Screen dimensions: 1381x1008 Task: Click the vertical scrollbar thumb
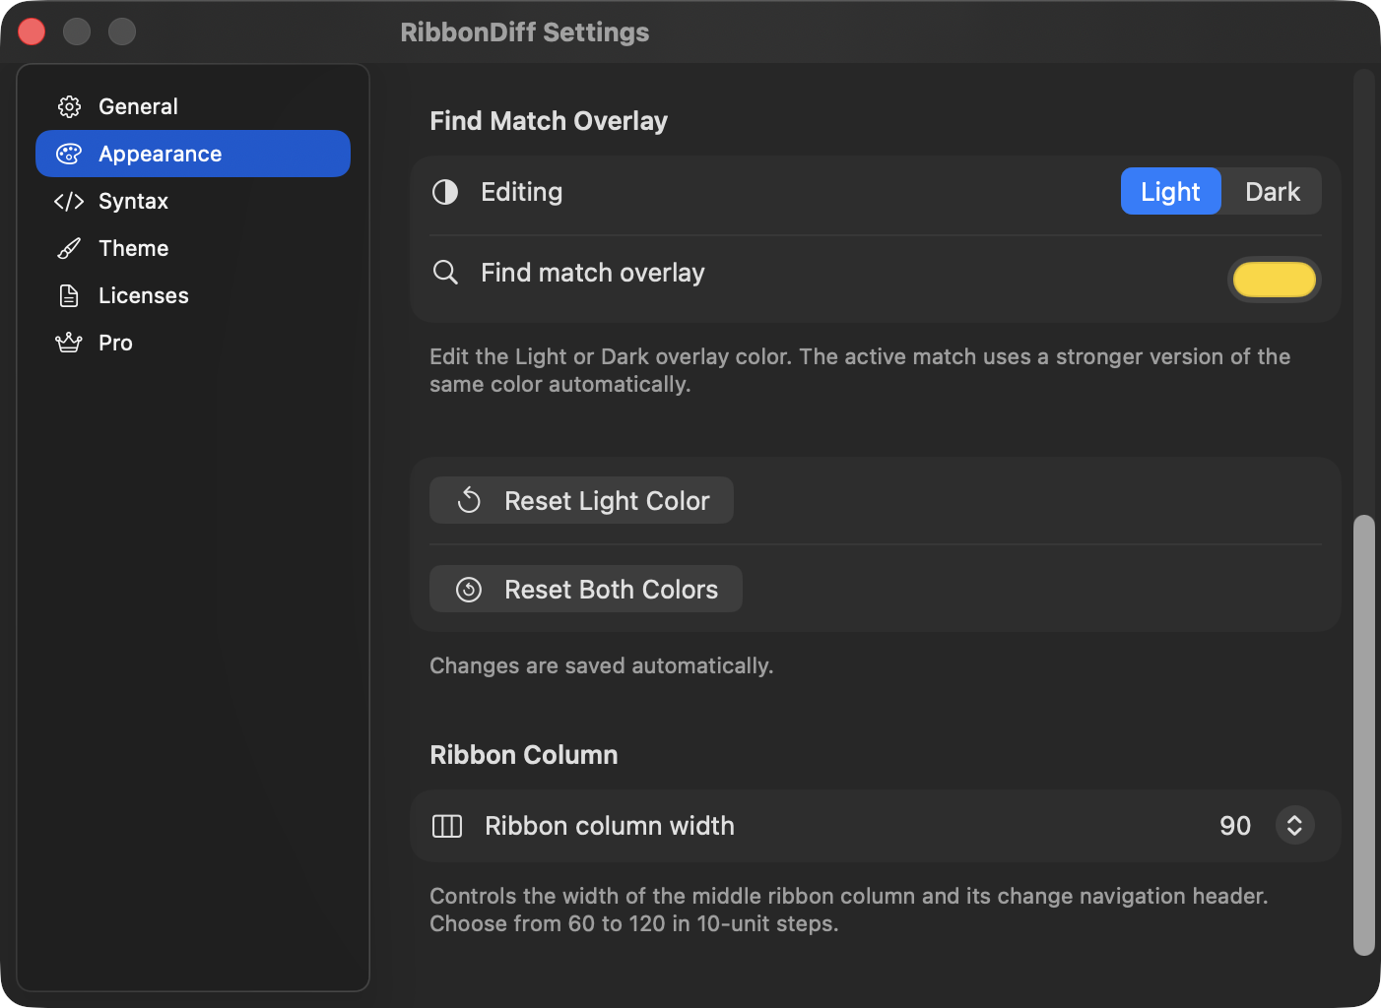[x=1363, y=734]
